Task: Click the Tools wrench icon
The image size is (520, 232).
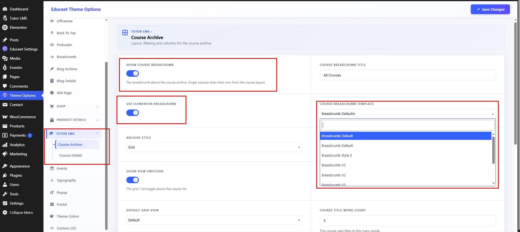Action: pos(5,194)
